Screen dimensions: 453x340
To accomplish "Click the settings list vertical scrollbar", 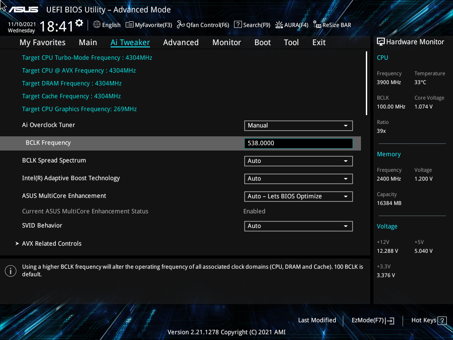I will (366, 83).
